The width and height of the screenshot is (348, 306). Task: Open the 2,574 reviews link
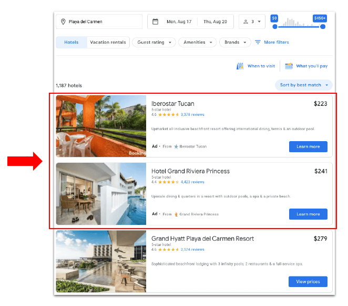coord(192,250)
